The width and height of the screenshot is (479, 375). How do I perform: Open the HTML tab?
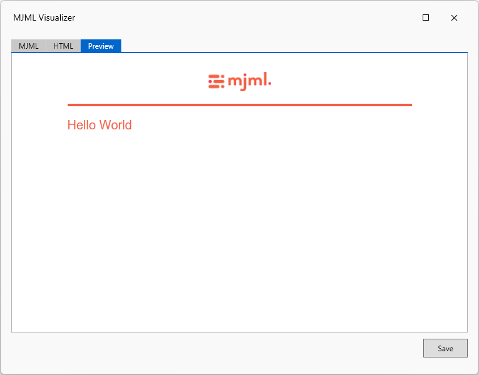(63, 46)
